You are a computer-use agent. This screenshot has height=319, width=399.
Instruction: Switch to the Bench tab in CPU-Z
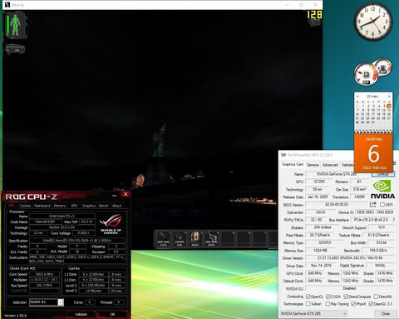click(x=104, y=206)
